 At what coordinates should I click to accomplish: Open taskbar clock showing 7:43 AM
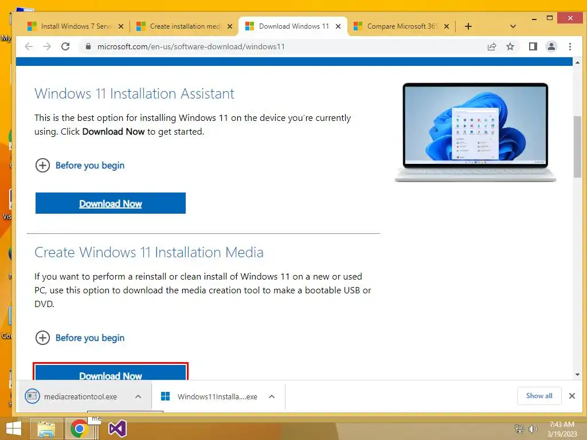pyautogui.click(x=562, y=429)
